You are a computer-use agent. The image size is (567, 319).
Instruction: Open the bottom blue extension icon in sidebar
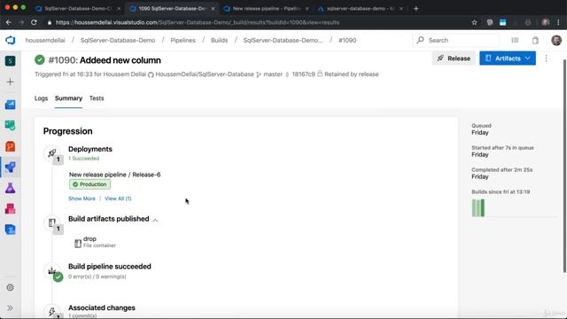10,230
